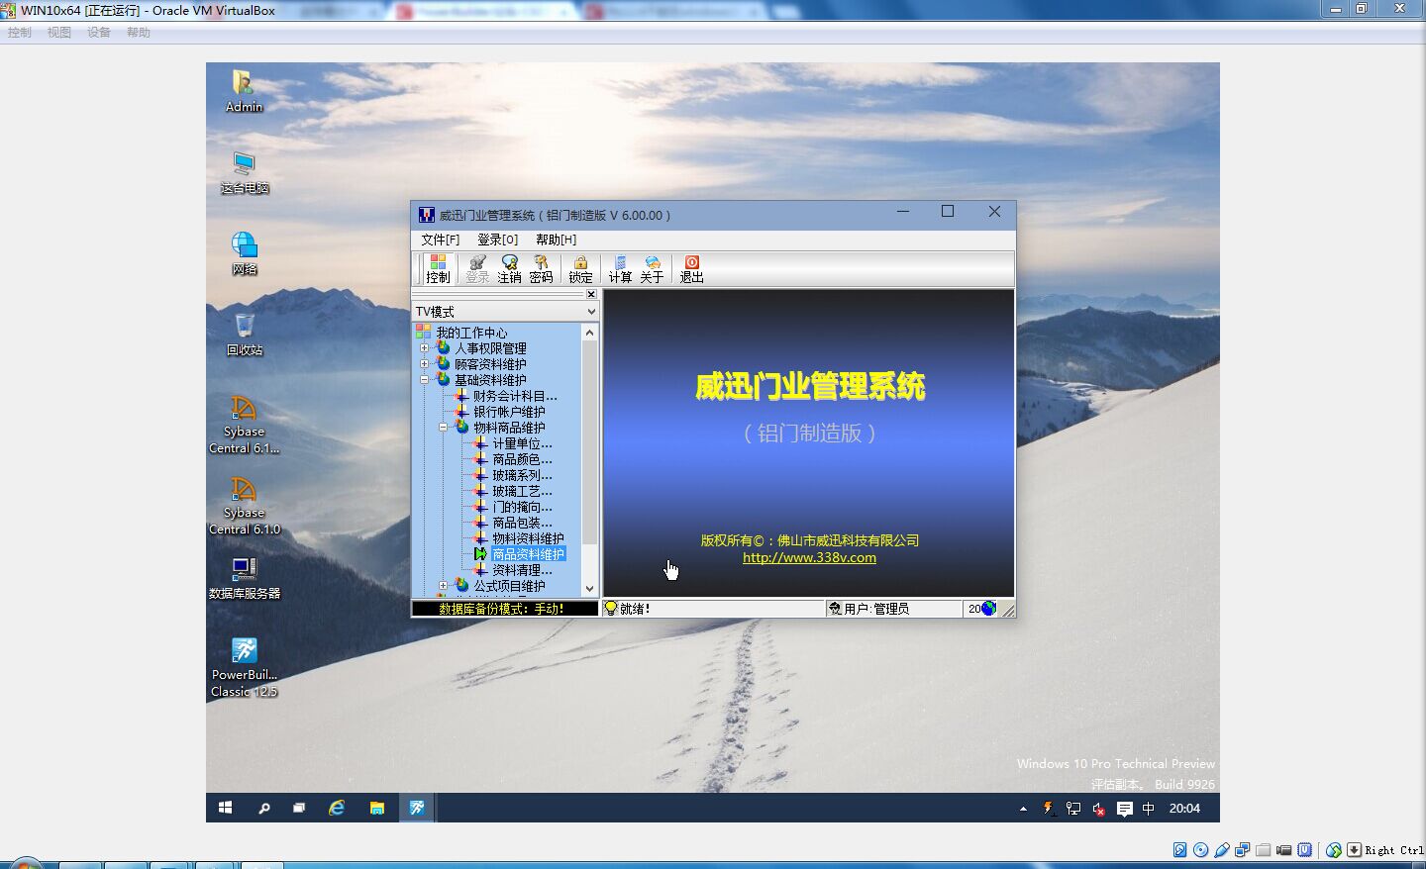The height and width of the screenshot is (869, 1426).
Task: Select Sybase Central 6.1.0 desktop icon
Action: pos(244,507)
